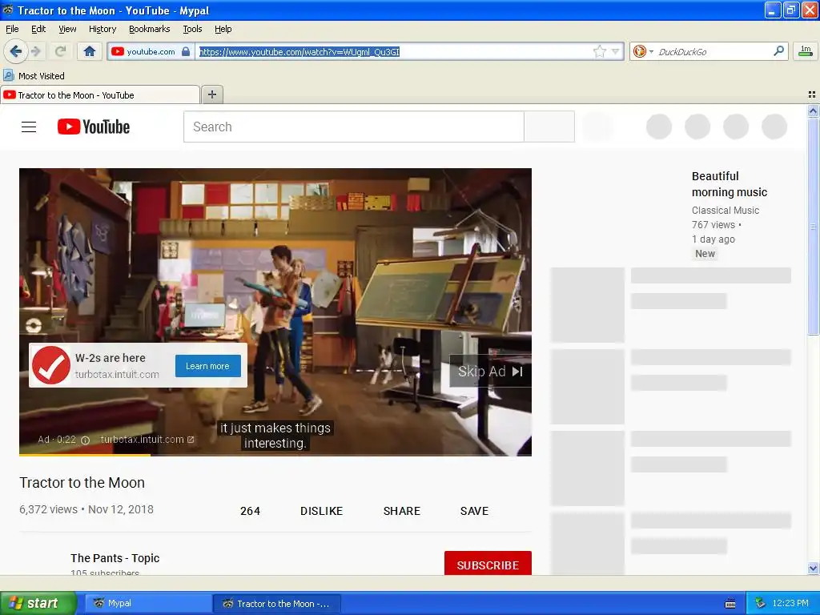
Task: Open the Tools menu
Action: pos(192,29)
